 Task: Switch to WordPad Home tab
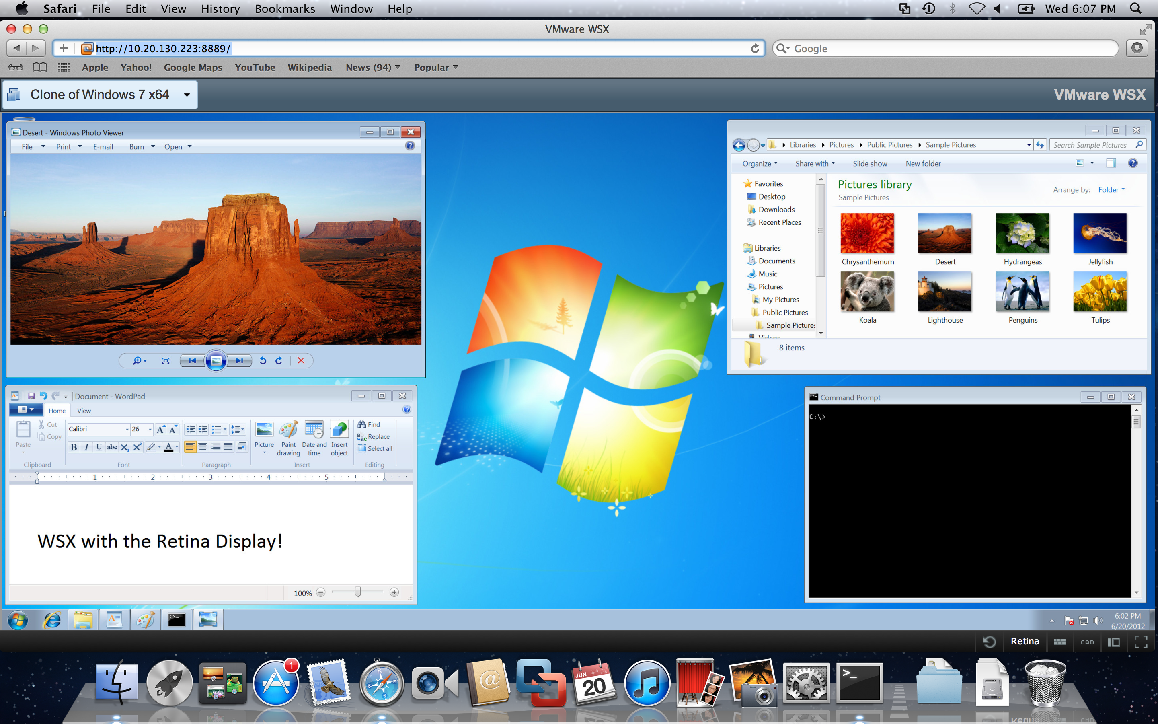pos(57,411)
